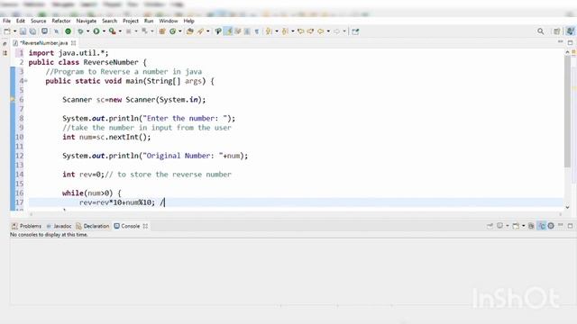
Task: Expand the Run dropdown arrow
Action: [104, 31]
